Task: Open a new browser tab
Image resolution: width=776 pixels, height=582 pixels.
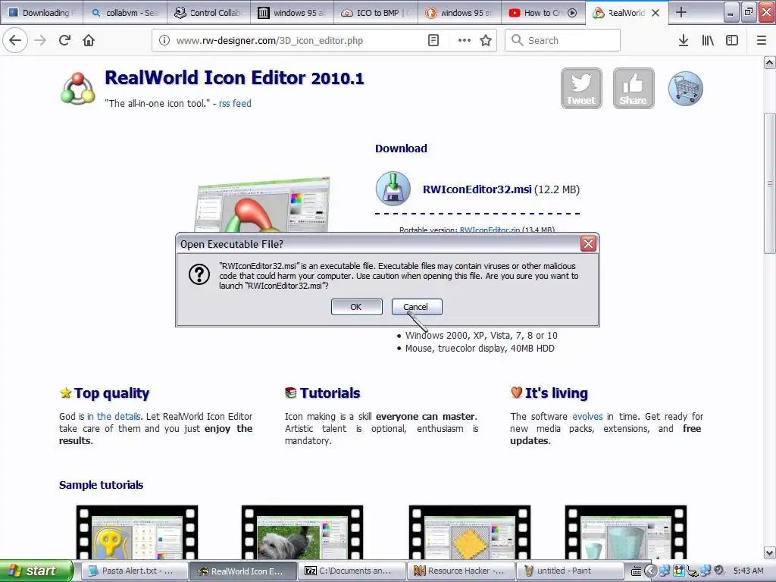Action: [681, 12]
